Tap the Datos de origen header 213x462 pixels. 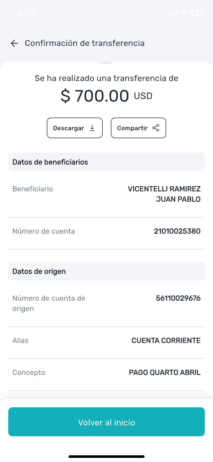[39, 271]
